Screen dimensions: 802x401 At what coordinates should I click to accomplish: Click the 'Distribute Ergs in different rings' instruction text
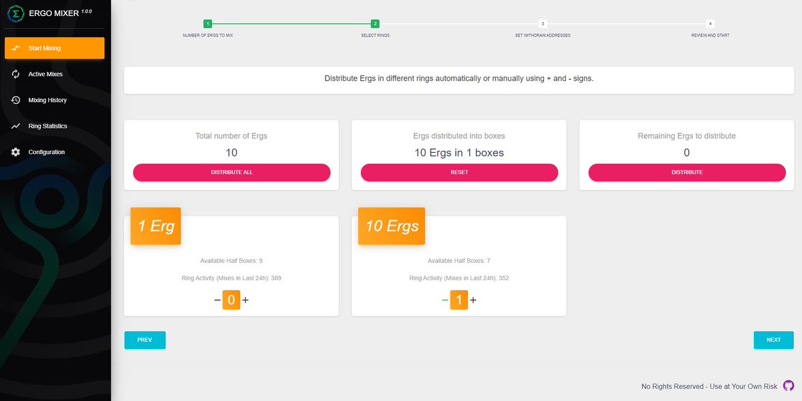[459, 79]
